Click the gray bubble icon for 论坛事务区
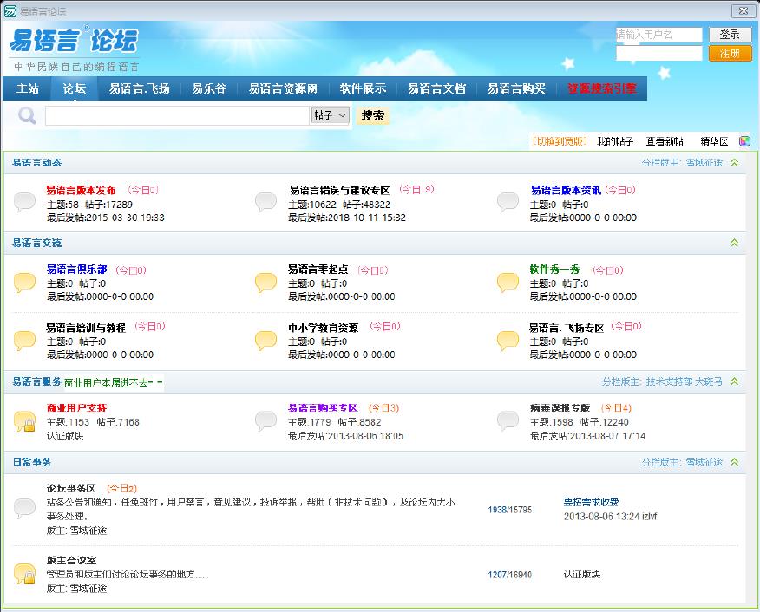The width and height of the screenshot is (760, 612). pyautogui.click(x=25, y=509)
